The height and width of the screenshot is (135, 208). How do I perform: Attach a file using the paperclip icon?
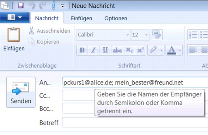pos(54,6)
